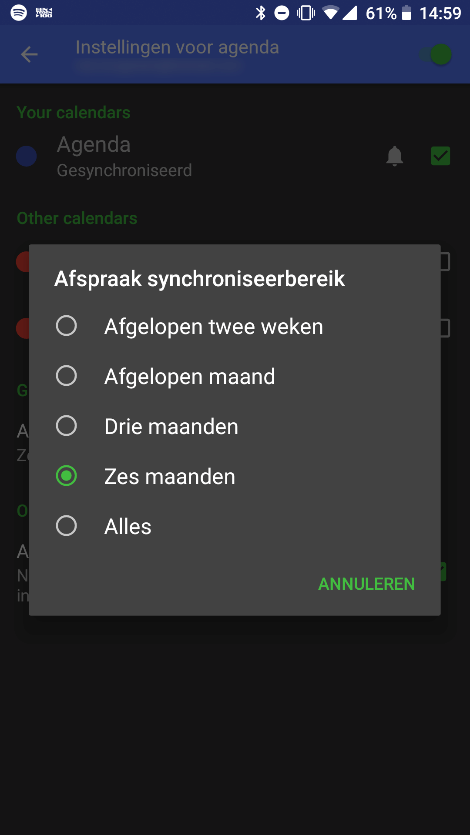The width and height of the screenshot is (470, 835).
Task: Tap the blue Agenda color dot
Action: (26, 156)
